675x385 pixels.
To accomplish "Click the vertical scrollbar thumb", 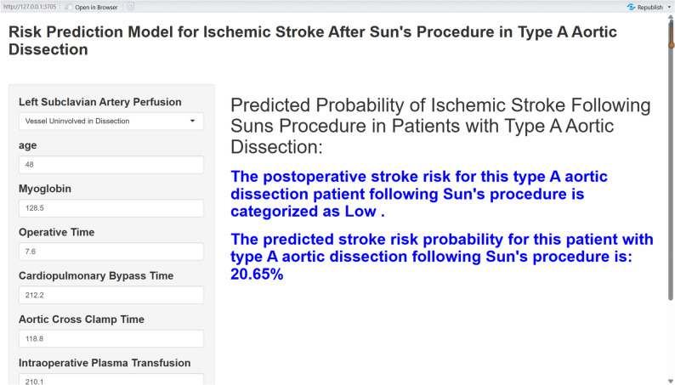I will 671,160.
